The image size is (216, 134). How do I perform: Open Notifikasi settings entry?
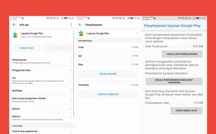click(x=40, y=91)
